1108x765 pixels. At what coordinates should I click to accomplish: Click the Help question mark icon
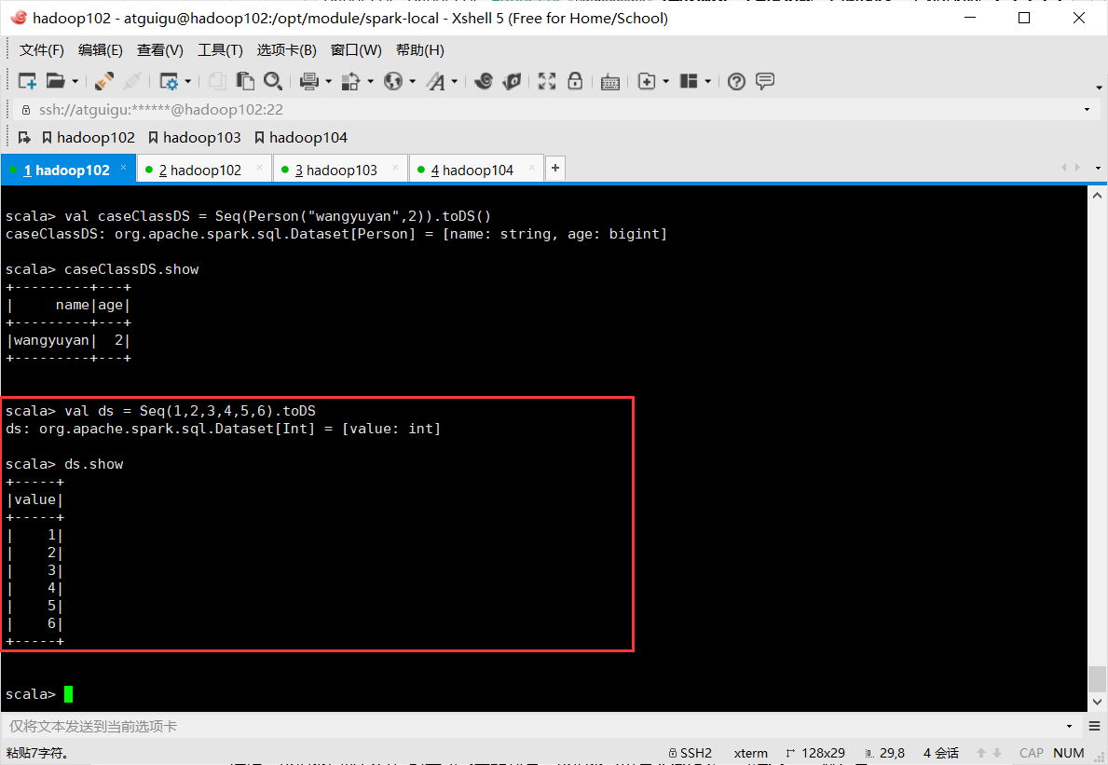pos(736,81)
